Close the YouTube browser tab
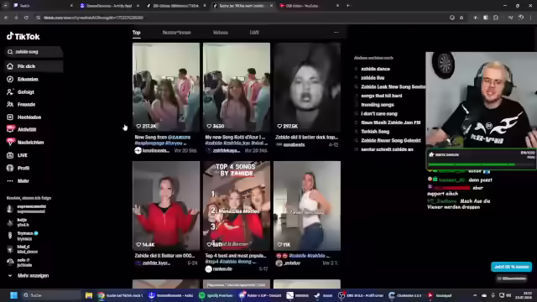537x302 pixels. click(337, 6)
